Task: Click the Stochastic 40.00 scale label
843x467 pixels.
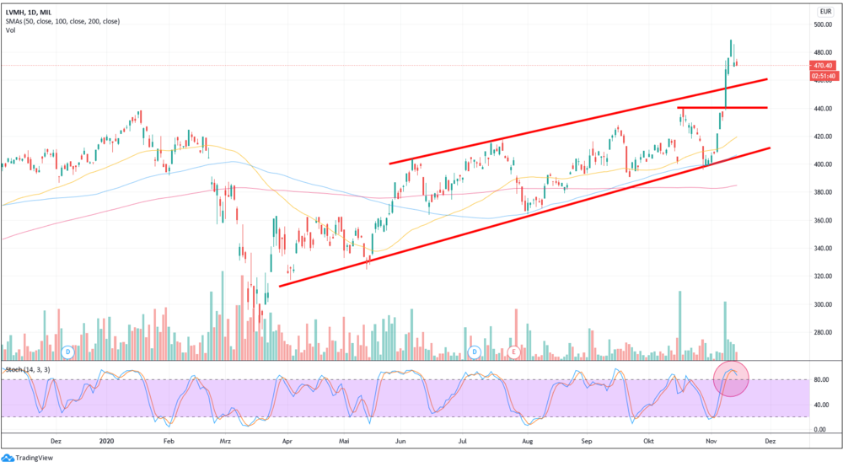Action: [x=820, y=405]
